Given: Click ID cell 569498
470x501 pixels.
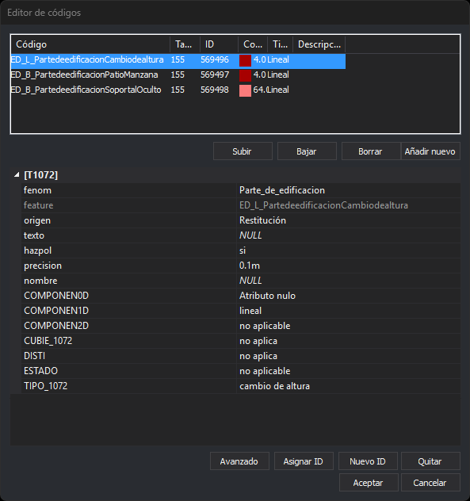Looking at the screenshot, I should (x=215, y=90).
